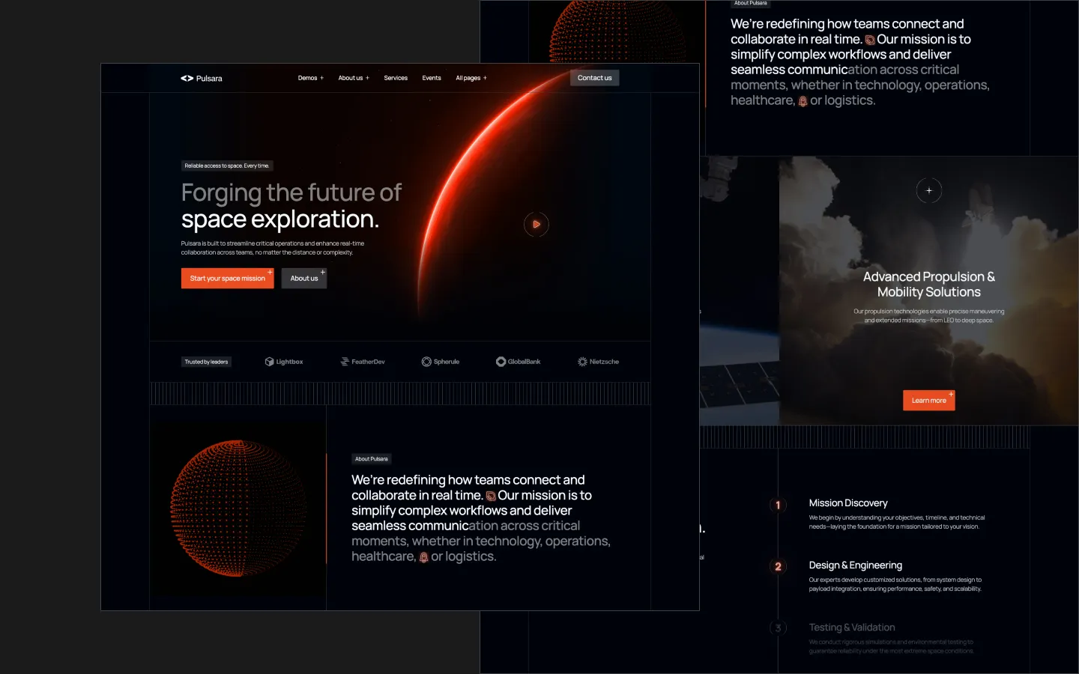Open the All pages dropdown
This screenshot has height=674, width=1079.
471,78
